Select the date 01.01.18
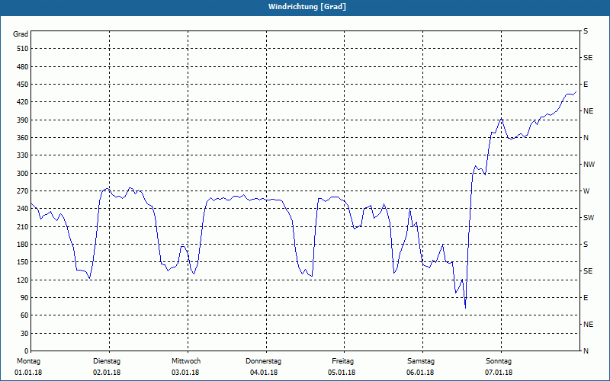This screenshot has width=610, height=381. 28,373
